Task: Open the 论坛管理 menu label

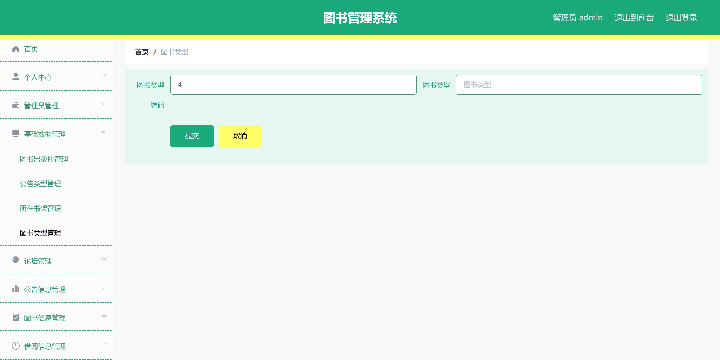Action: tap(38, 261)
